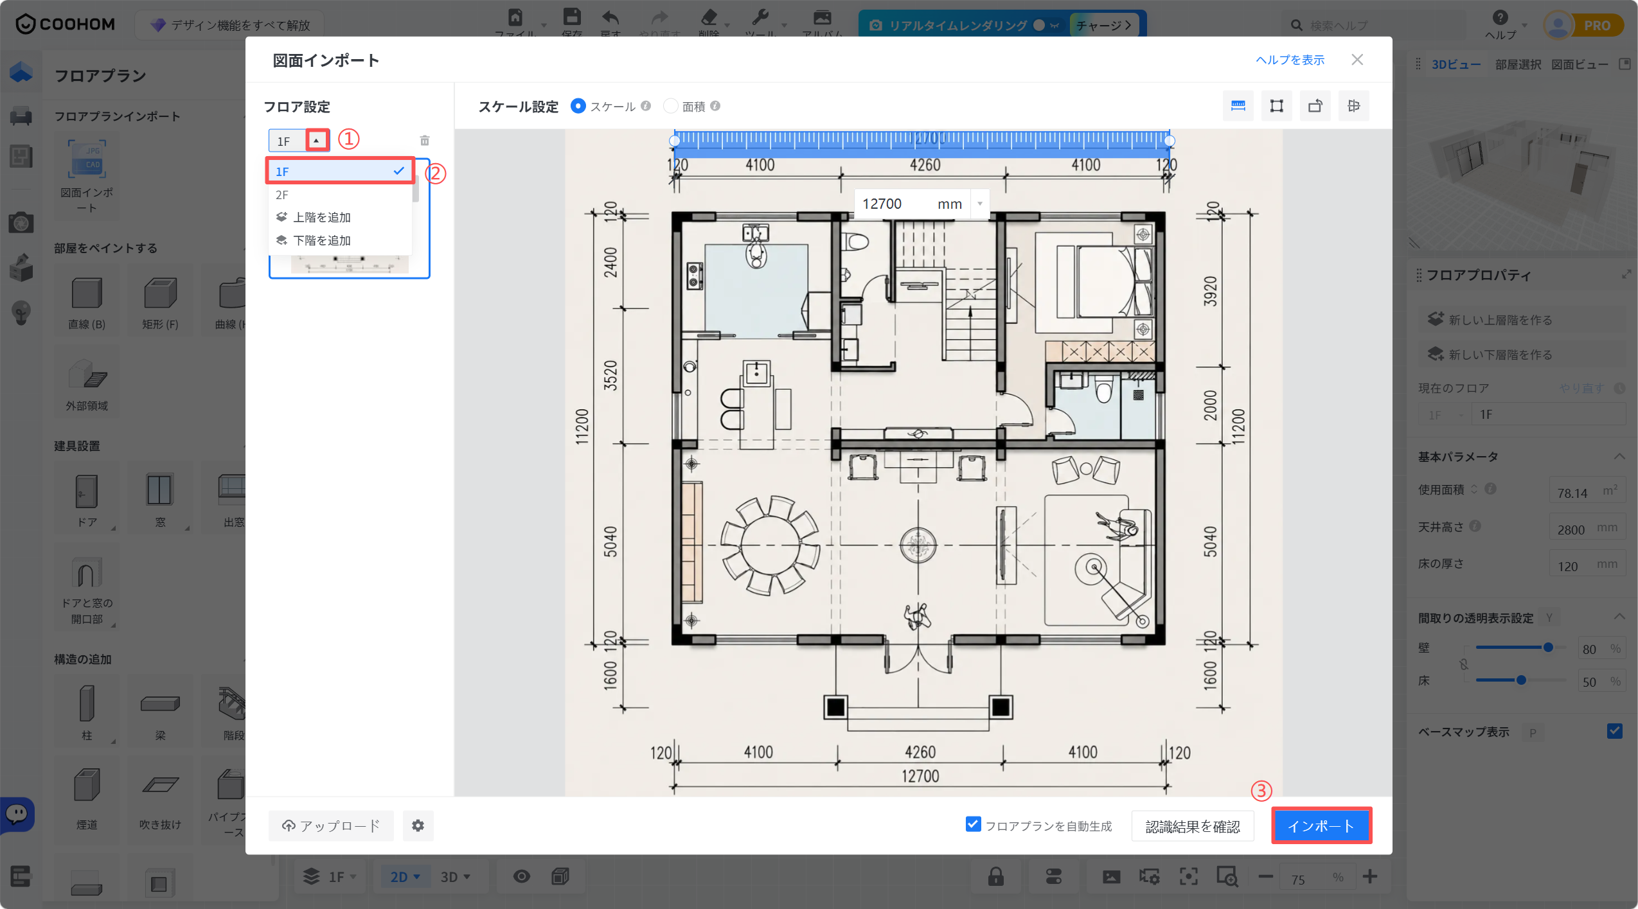The width and height of the screenshot is (1638, 909).
Task: Click the camera icon in left sidebar
Action: [21, 222]
